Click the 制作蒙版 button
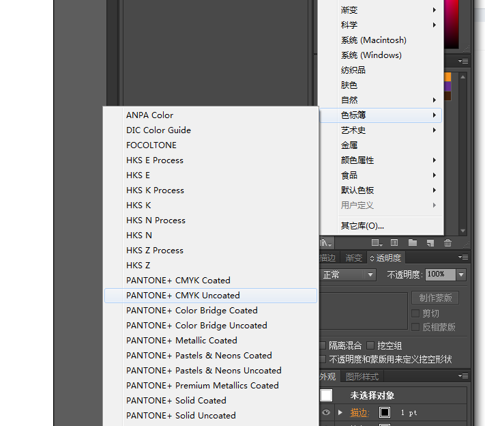485x426 pixels. click(435, 298)
